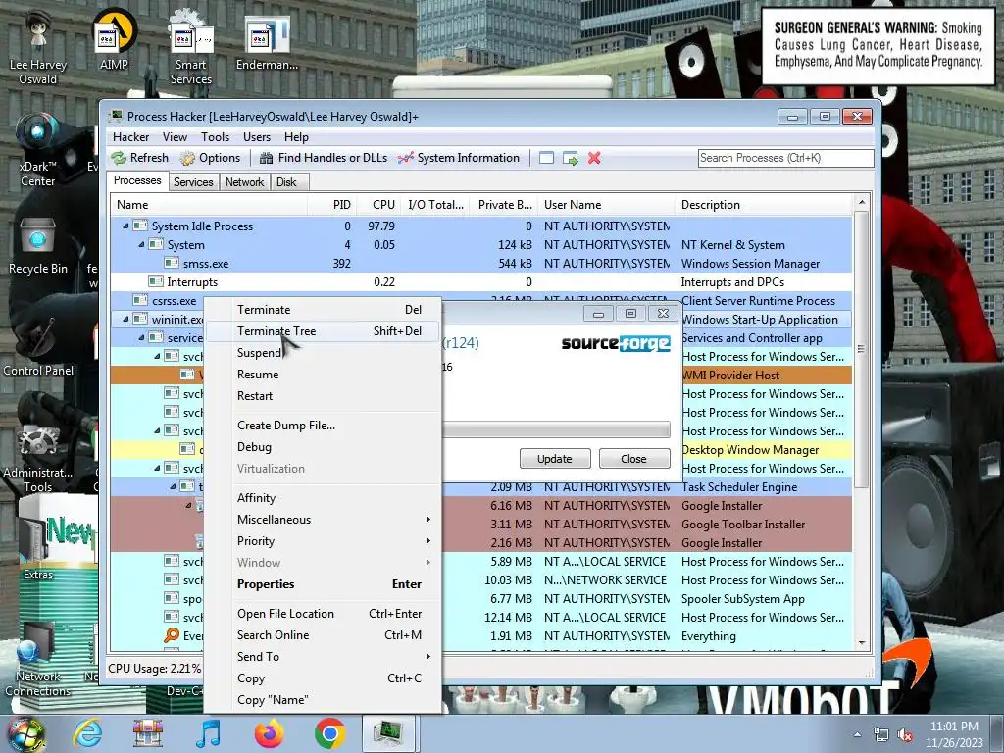Choose Open File Location
This screenshot has width=1004, height=753.
click(323, 614)
